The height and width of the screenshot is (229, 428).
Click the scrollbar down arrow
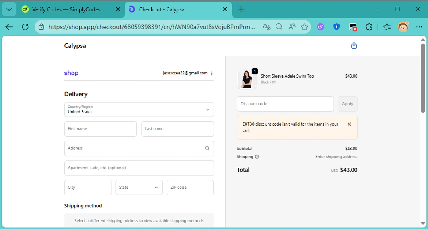423,223
